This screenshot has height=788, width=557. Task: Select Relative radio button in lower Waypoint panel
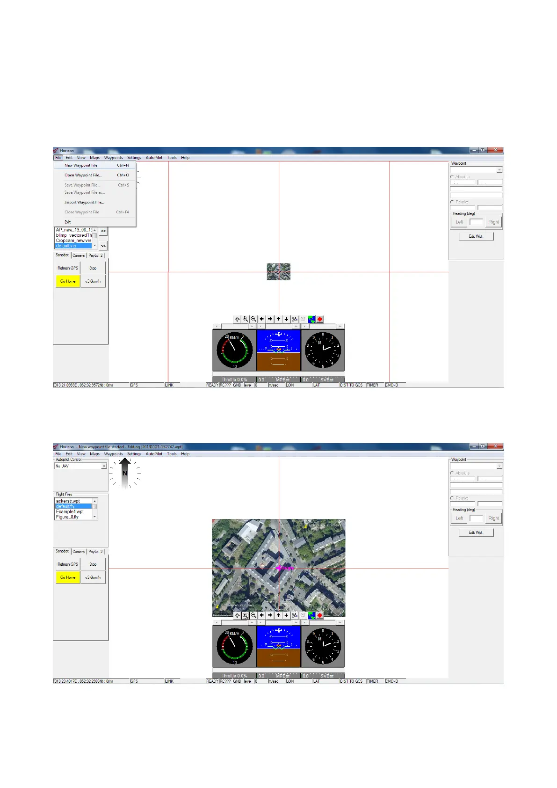point(452,498)
